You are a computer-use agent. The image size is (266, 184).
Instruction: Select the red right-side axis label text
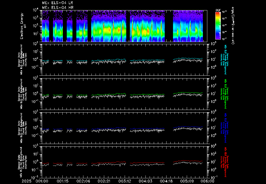click(x=224, y=162)
